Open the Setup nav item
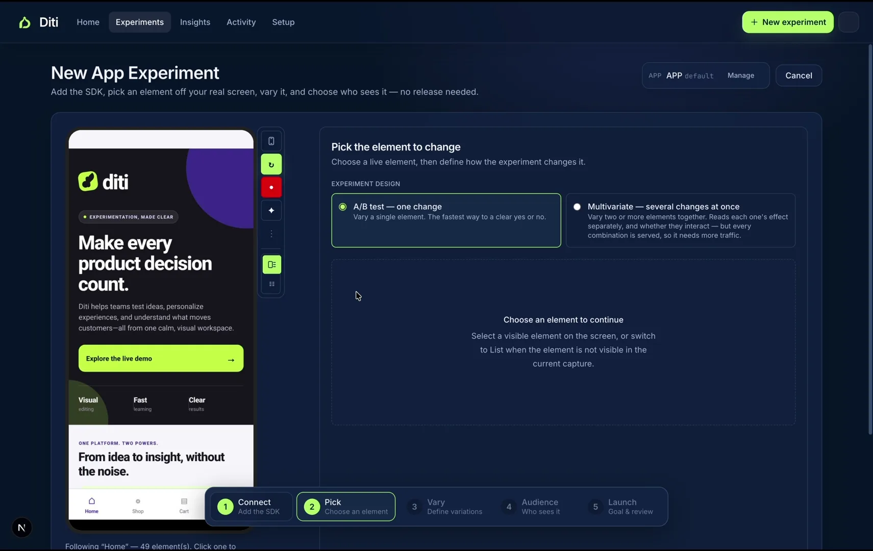This screenshot has height=551, width=873. pos(283,22)
